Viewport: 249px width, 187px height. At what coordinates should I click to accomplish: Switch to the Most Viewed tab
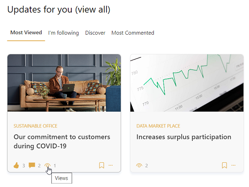pyautogui.click(x=26, y=33)
